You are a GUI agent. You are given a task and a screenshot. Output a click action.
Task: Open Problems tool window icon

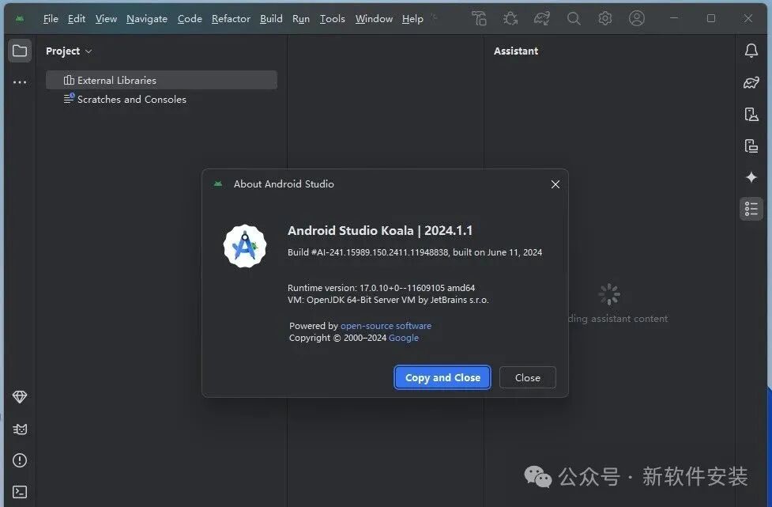tap(20, 460)
